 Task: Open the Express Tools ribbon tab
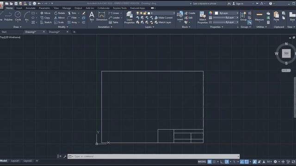coord(120,8)
